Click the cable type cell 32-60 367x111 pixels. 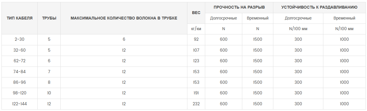point(20,50)
